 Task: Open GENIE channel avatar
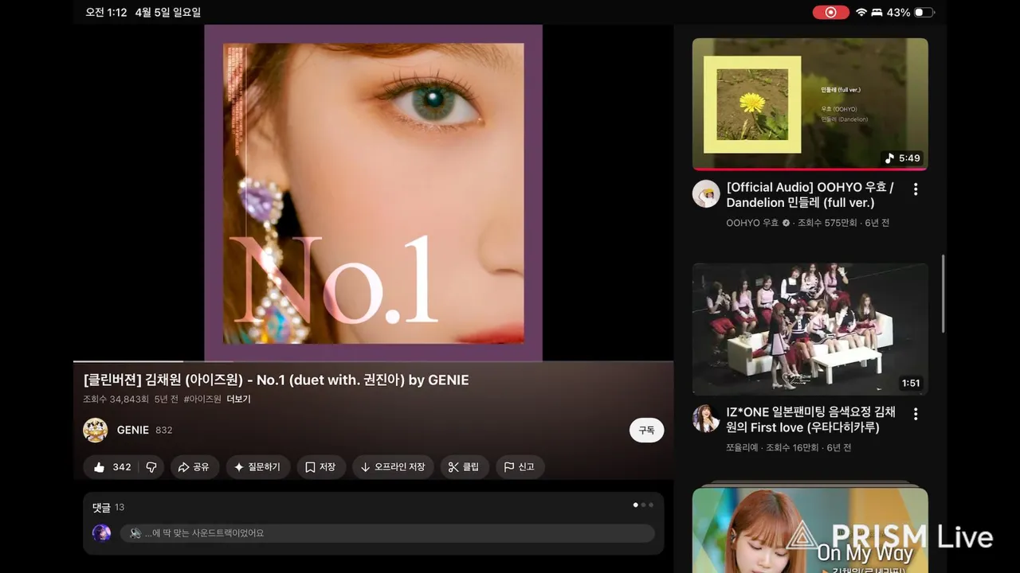pos(96,430)
